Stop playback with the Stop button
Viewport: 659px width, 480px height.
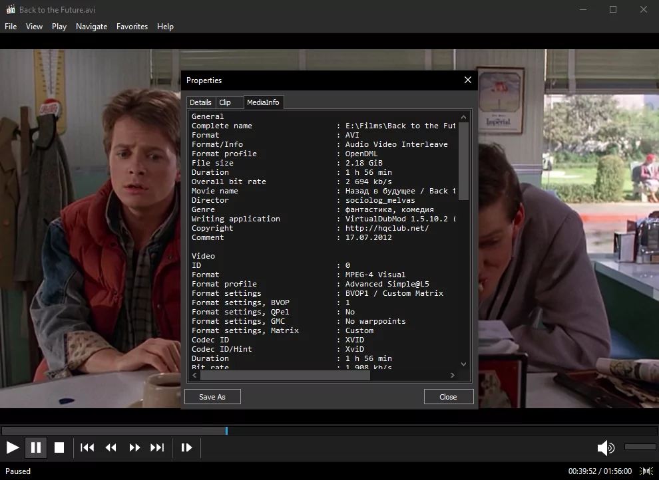(x=59, y=447)
